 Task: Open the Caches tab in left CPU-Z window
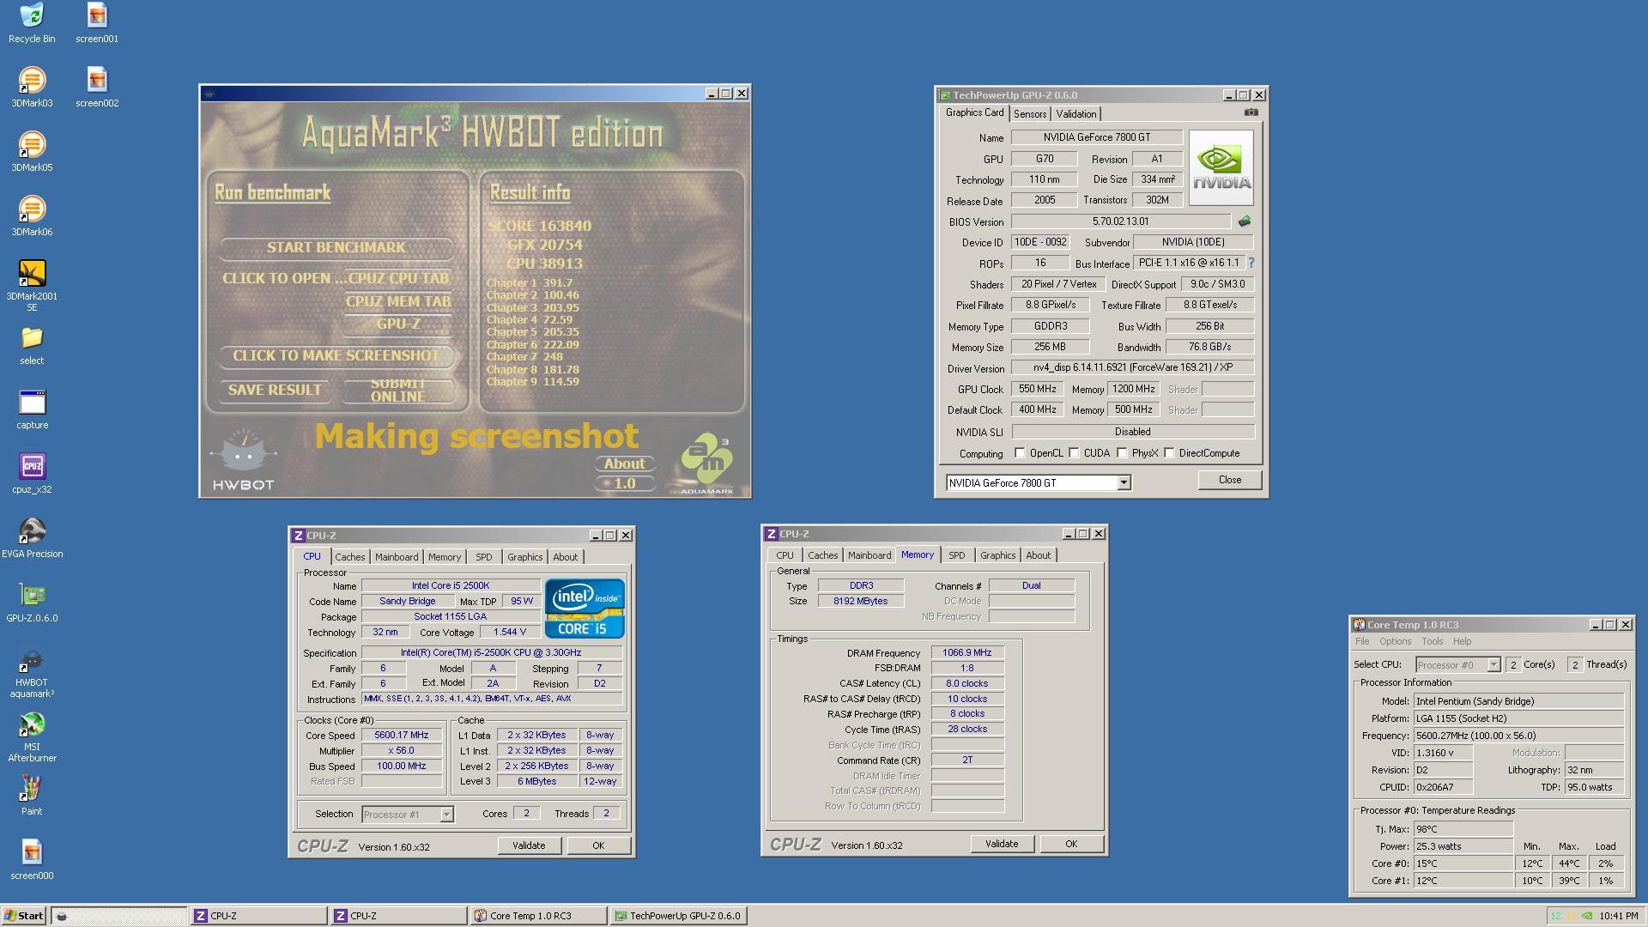(x=349, y=557)
